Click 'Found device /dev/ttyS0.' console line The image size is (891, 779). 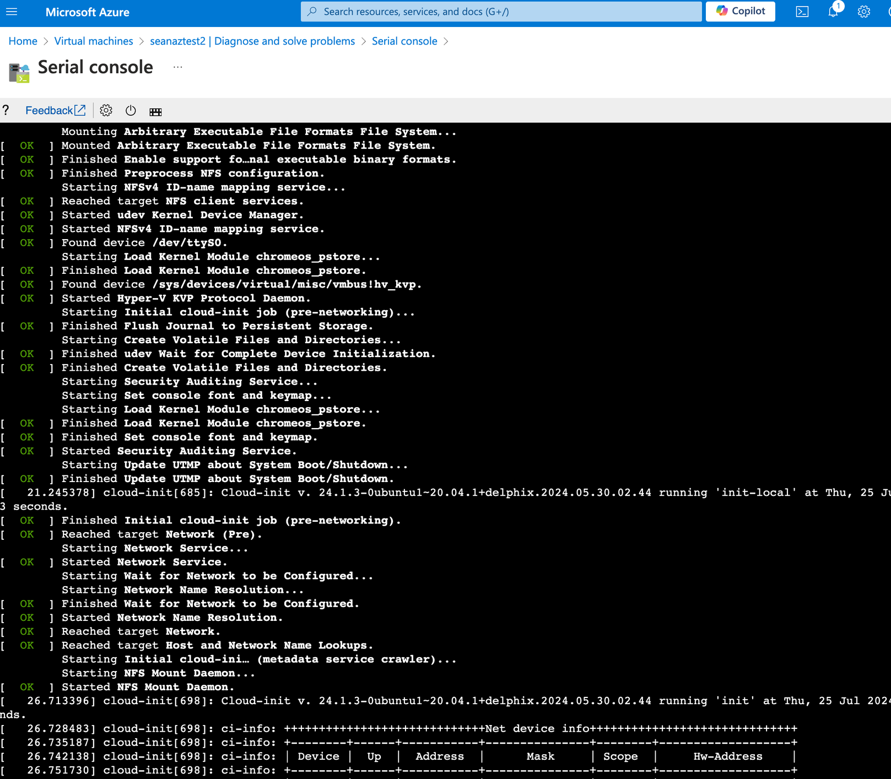(x=144, y=243)
